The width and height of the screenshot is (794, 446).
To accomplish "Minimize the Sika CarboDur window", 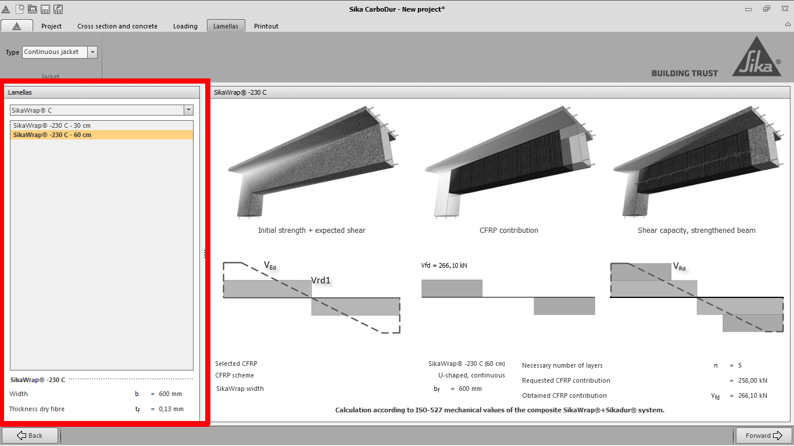I will point(749,9).
